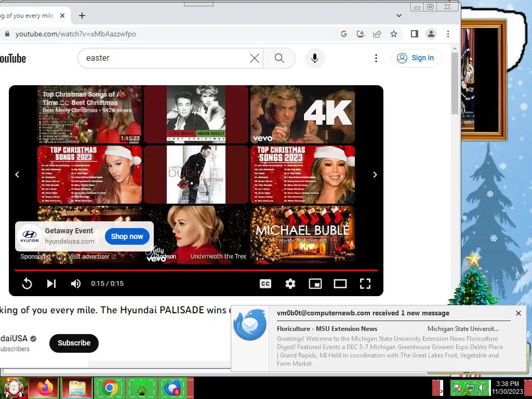532x399 pixels.
Task: Mute the video using speaker icon
Action: pyautogui.click(x=76, y=284)
